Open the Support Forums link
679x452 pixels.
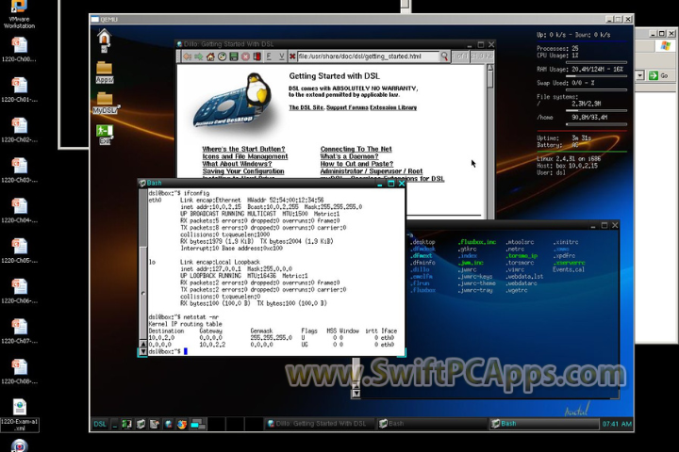click(x=347, y=107)
